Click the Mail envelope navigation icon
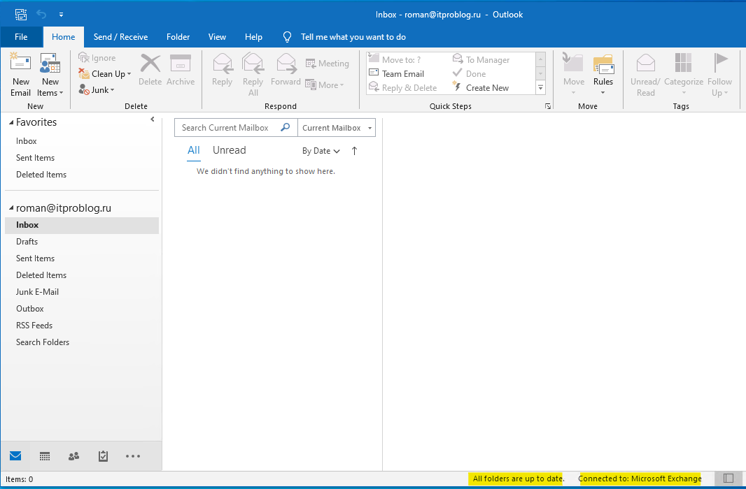 (15, 456)
